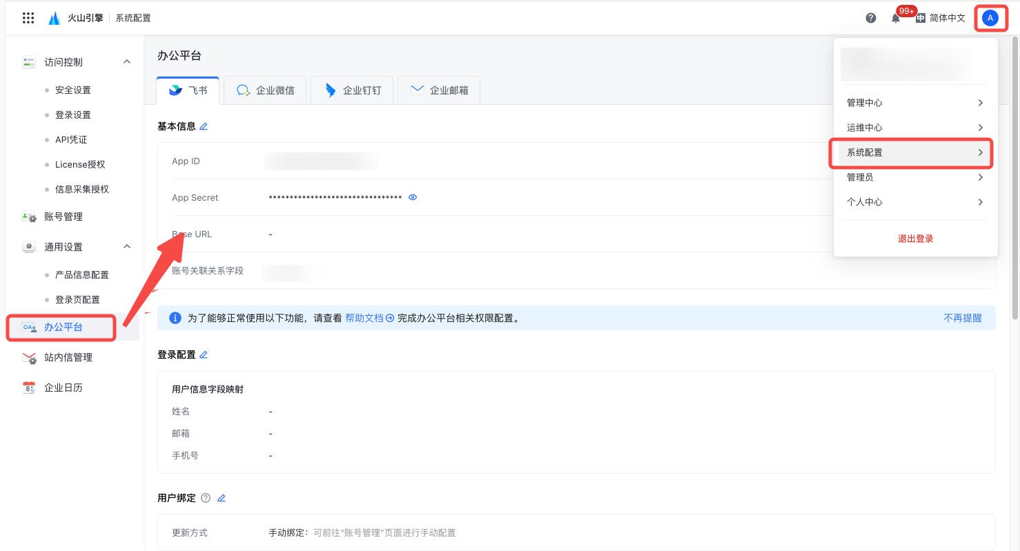This screenshot has height=551, width=1020.
Task: Edit 登录配置 with pencil icon
Action: click(204, 354)
